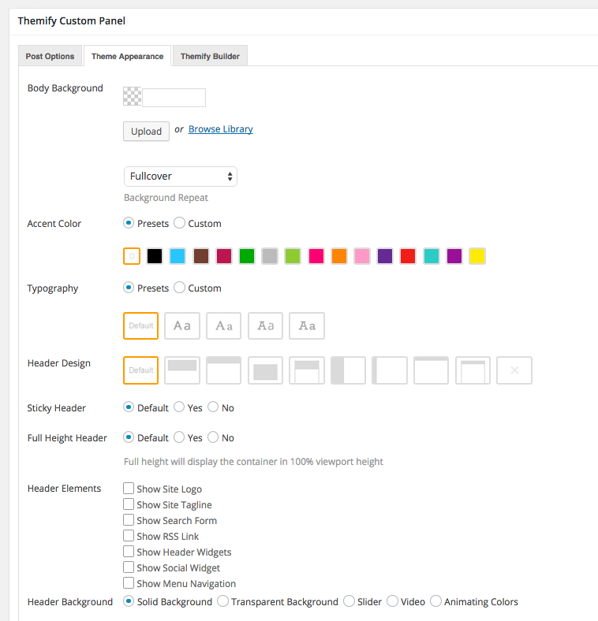
Task: Click the Upload button
Action: 146,131
